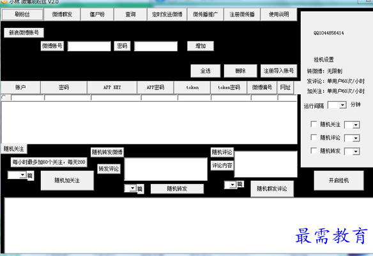Viewport: 373px width, 256px height.
Task: Enable the 随机关注 checkbox
Action: (314, 124)
